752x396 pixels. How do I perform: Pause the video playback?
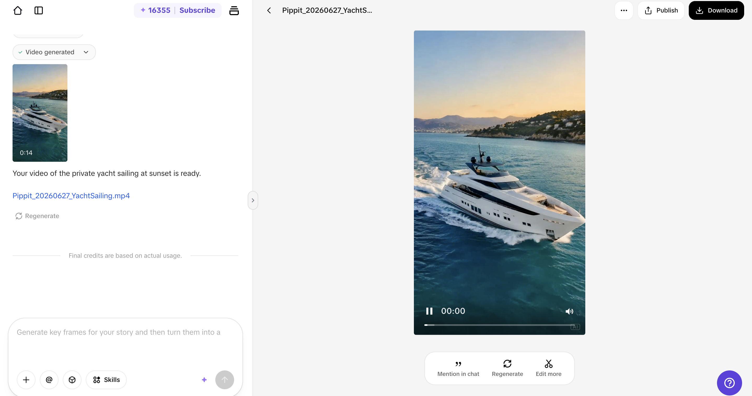point(429,311)
